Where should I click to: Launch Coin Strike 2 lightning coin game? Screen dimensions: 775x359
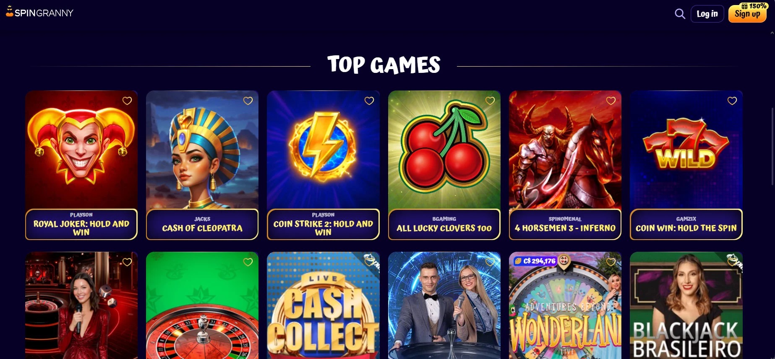(323, 150)
